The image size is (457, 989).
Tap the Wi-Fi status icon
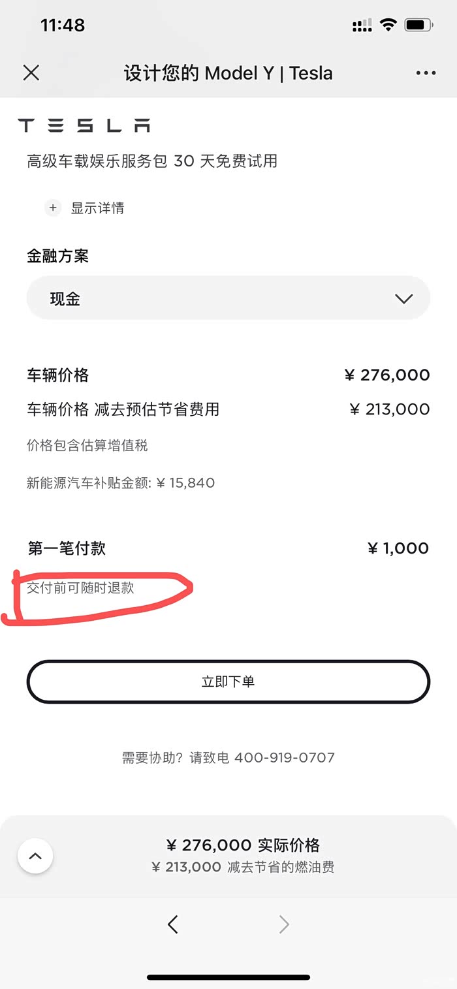point(388,25)
